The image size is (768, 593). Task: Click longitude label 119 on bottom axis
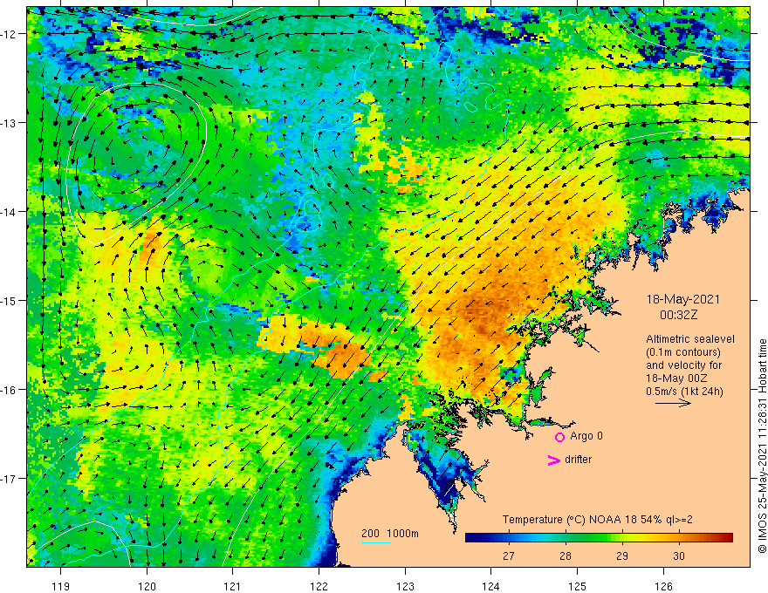pyautogui.click(x=61, y=586)
